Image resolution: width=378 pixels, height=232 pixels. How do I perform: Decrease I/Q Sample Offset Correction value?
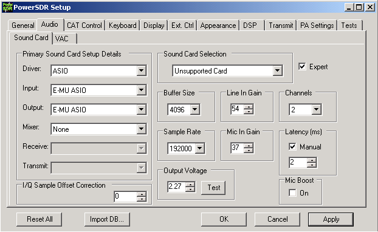tap(142, 199)
